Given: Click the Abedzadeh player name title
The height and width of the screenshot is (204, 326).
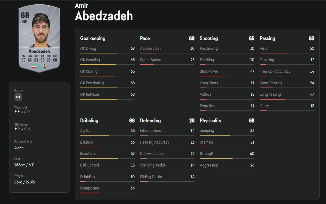Looking at the screenshot, I should (x=104, y=16).
